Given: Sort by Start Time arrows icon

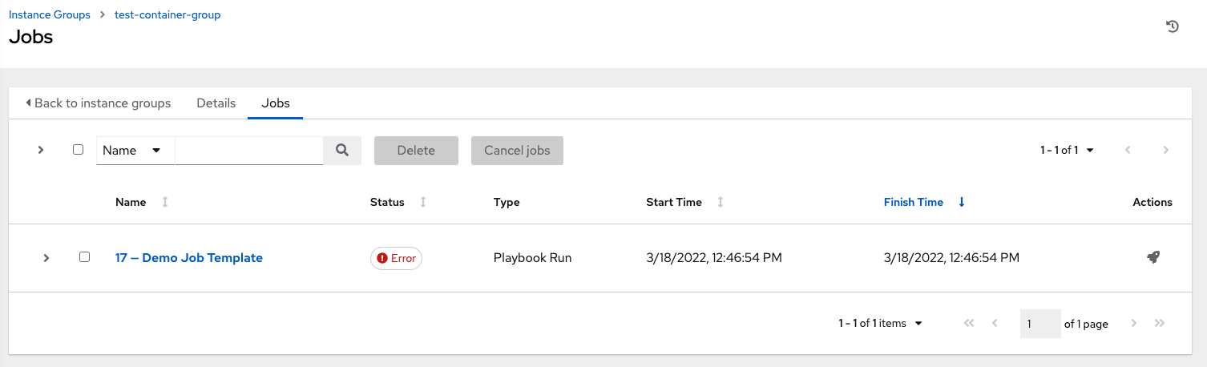Looking at the screenshot, I should click(721, 203).
